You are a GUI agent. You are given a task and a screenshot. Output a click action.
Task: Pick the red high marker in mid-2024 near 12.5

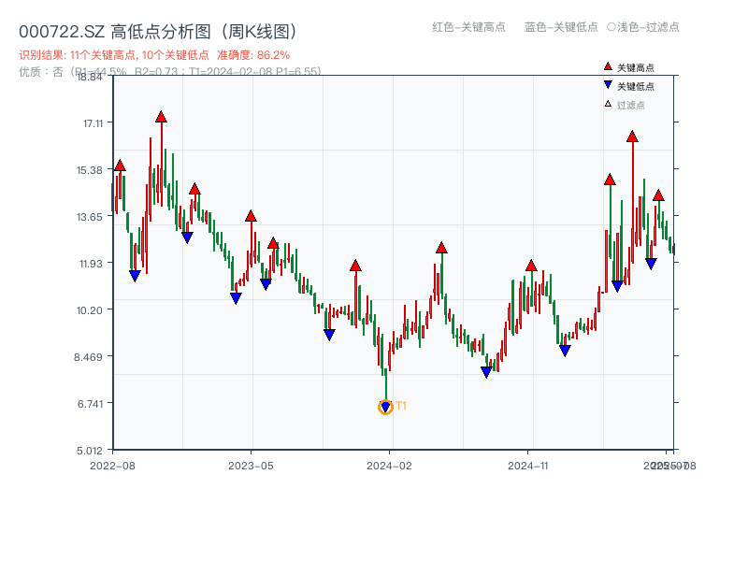pyautogui.click(x=441, y=248)
